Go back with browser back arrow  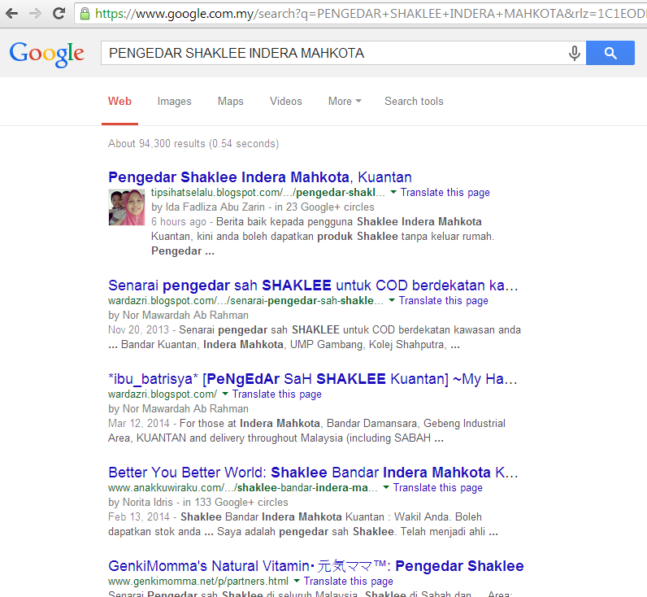pos(11,14)
